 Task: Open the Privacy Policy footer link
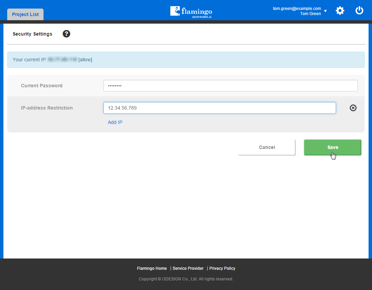click(222, 268)
